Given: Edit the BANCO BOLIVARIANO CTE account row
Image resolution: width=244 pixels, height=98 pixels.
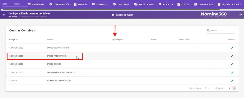Looking at the screenshot, I should pos(232,48).
